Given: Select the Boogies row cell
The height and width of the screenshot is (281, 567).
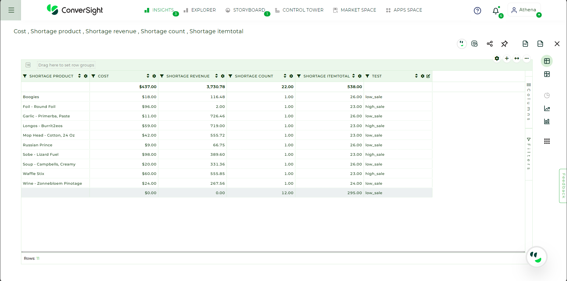Looking at the screenshot, I should [x=55, y=97].
